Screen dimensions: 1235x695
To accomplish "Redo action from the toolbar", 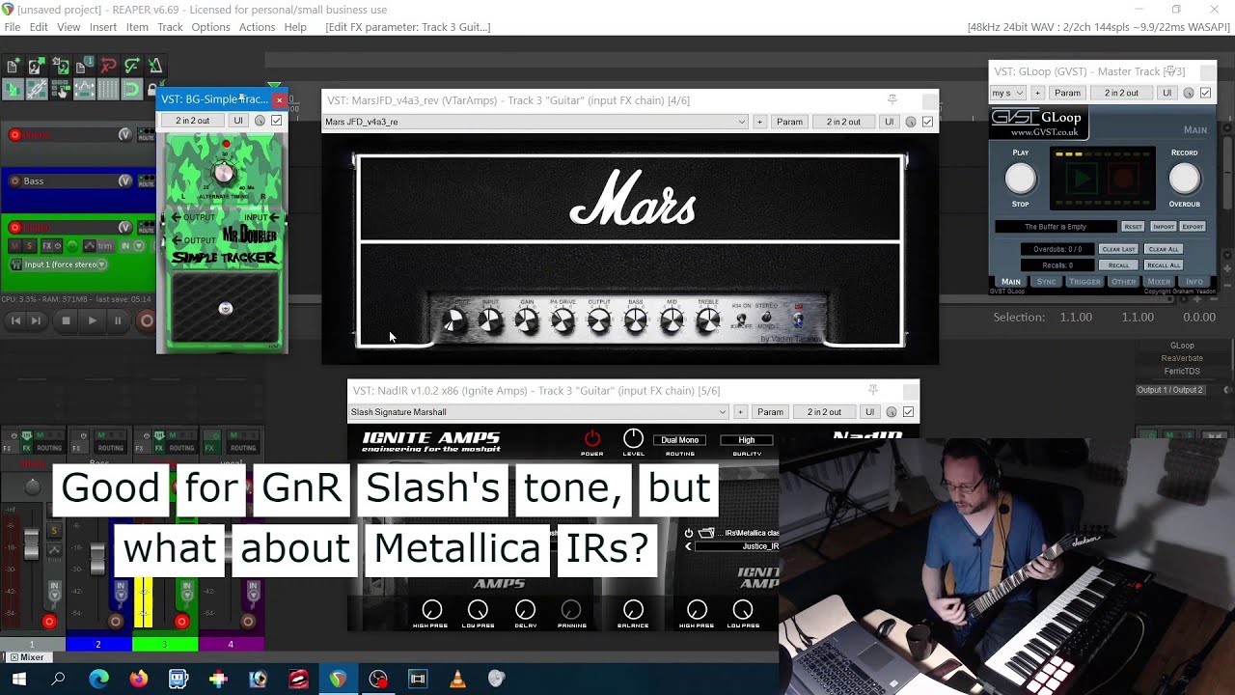I will tap(132, 67).
